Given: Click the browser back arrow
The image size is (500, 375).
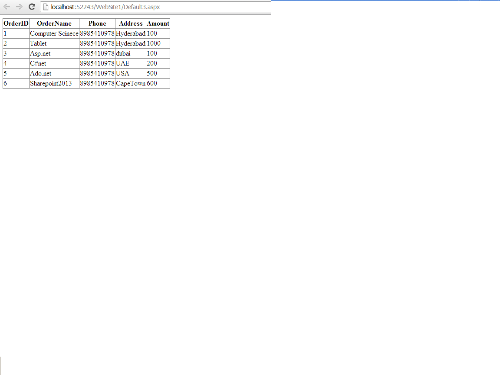Looking at the screenshot, I should (6, 7).
